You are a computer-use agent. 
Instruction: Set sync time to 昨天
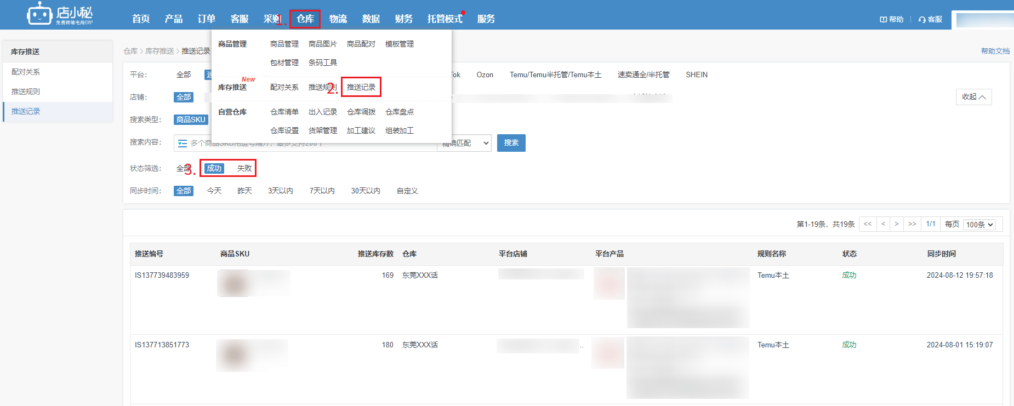click(x=244, y=191)
